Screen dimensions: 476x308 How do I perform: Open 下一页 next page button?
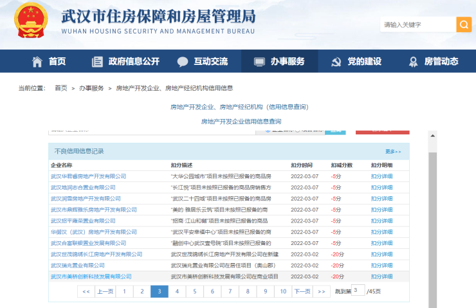point(302,291)
